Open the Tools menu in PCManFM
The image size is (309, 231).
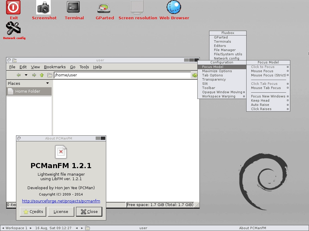[84, 67]
